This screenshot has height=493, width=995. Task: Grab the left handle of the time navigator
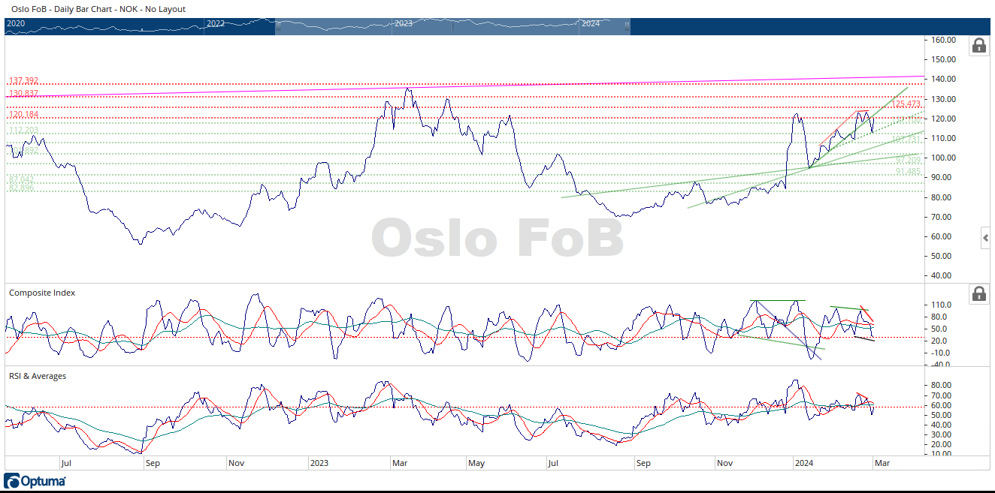coord(277,26)
